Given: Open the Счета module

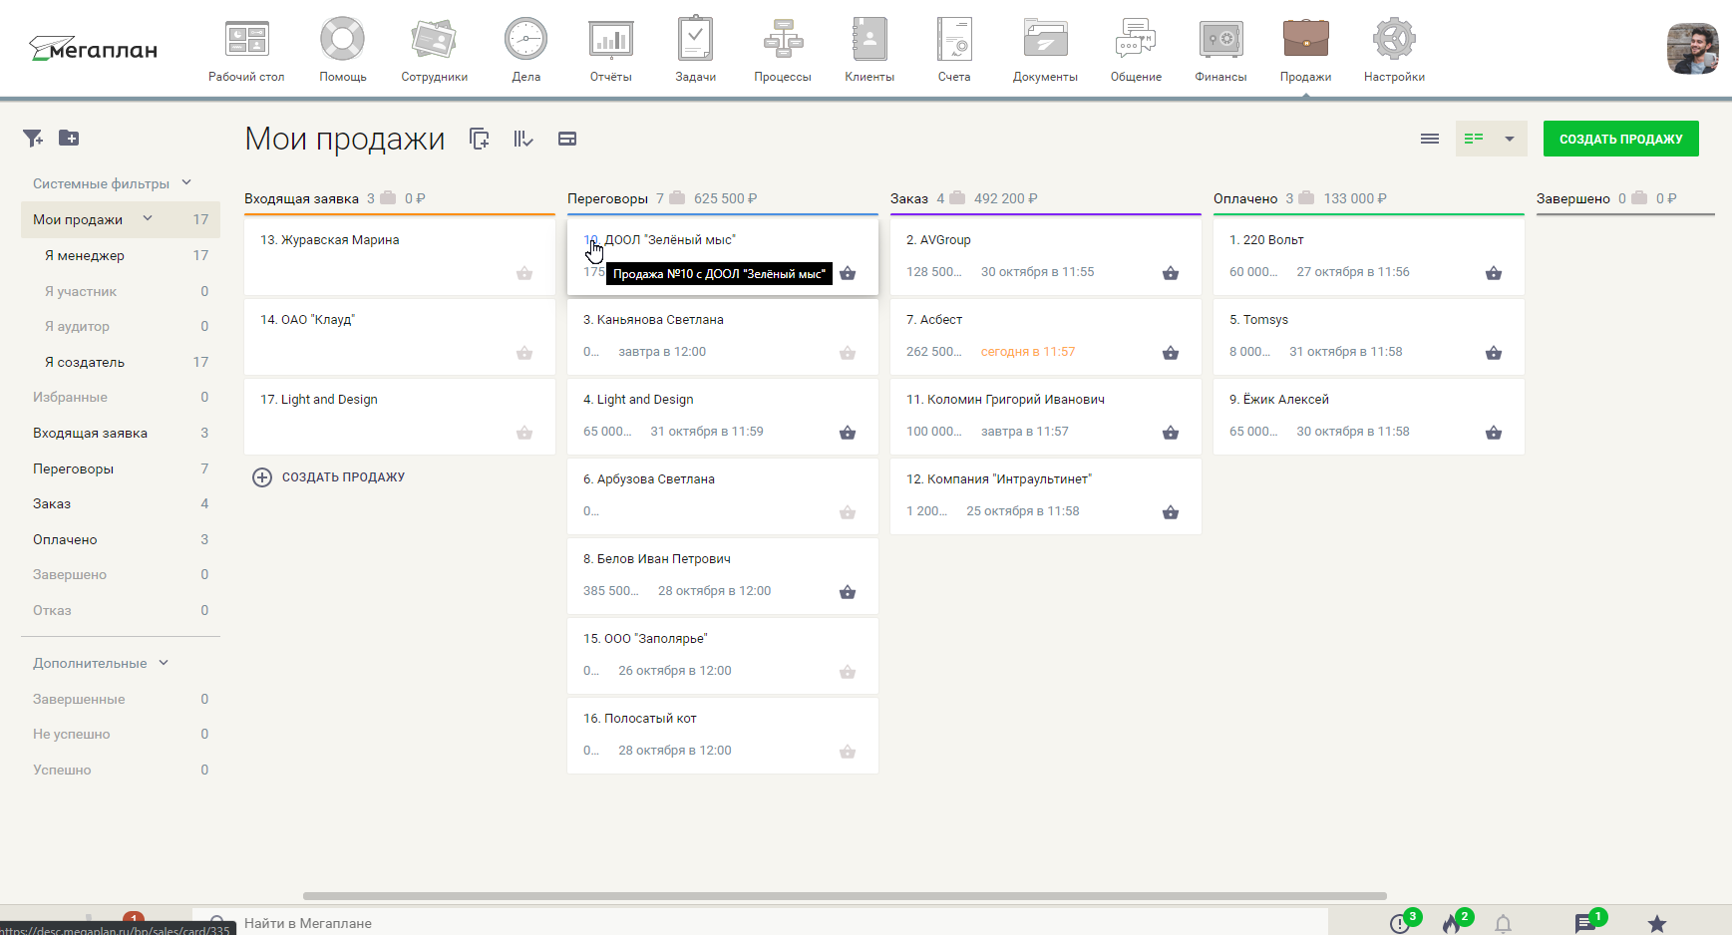Looking at the screenshot, I should tap(954, 50).
